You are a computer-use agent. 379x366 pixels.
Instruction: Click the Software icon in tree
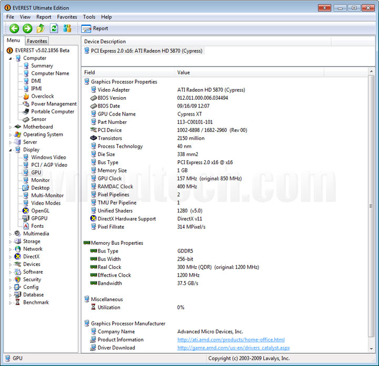(18, 272)
